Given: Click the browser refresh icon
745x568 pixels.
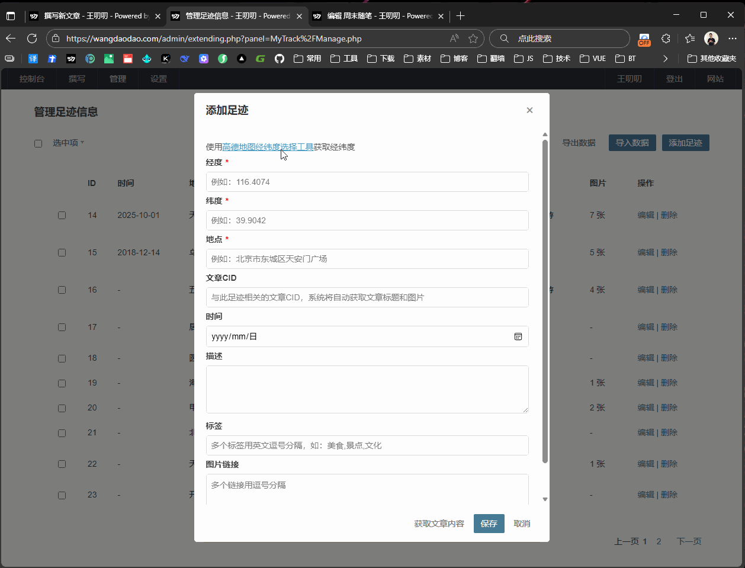Looking at the screenshot, I should [x=32, y=38].
